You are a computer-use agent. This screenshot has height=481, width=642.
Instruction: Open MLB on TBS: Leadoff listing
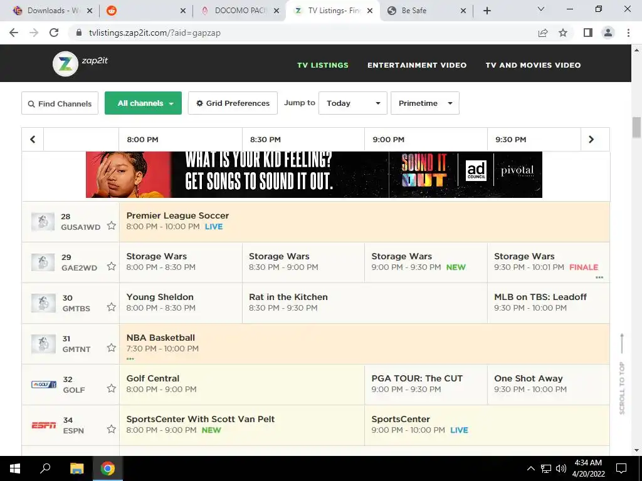[x=548, y=303]
